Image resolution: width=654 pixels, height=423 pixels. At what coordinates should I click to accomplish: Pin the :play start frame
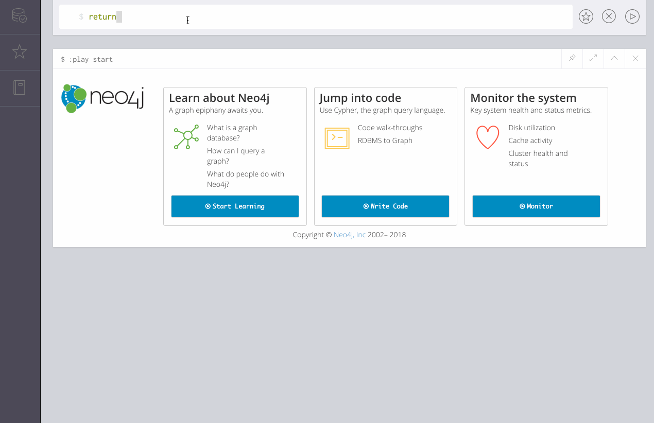pyautogui.click(x=572, y=59)
